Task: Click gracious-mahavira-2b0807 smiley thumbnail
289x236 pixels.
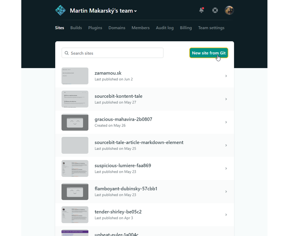Action: tap(75, 122)
